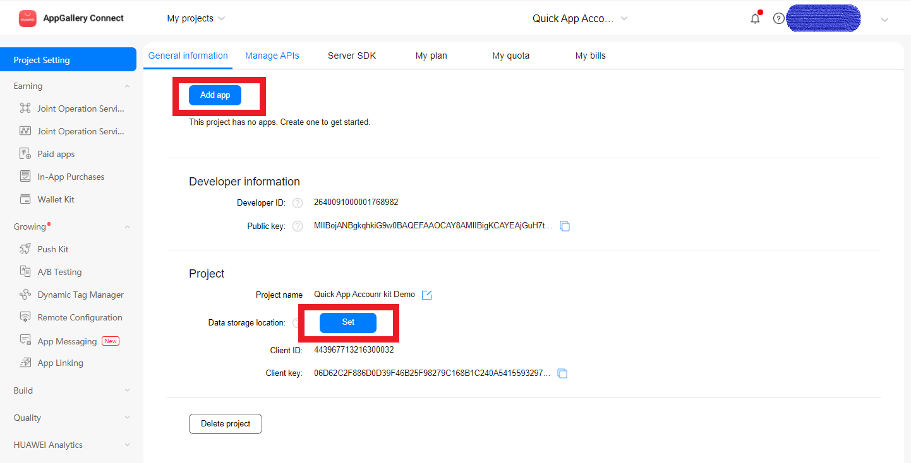Click the Wallet Kit icon

click(25, 199)
